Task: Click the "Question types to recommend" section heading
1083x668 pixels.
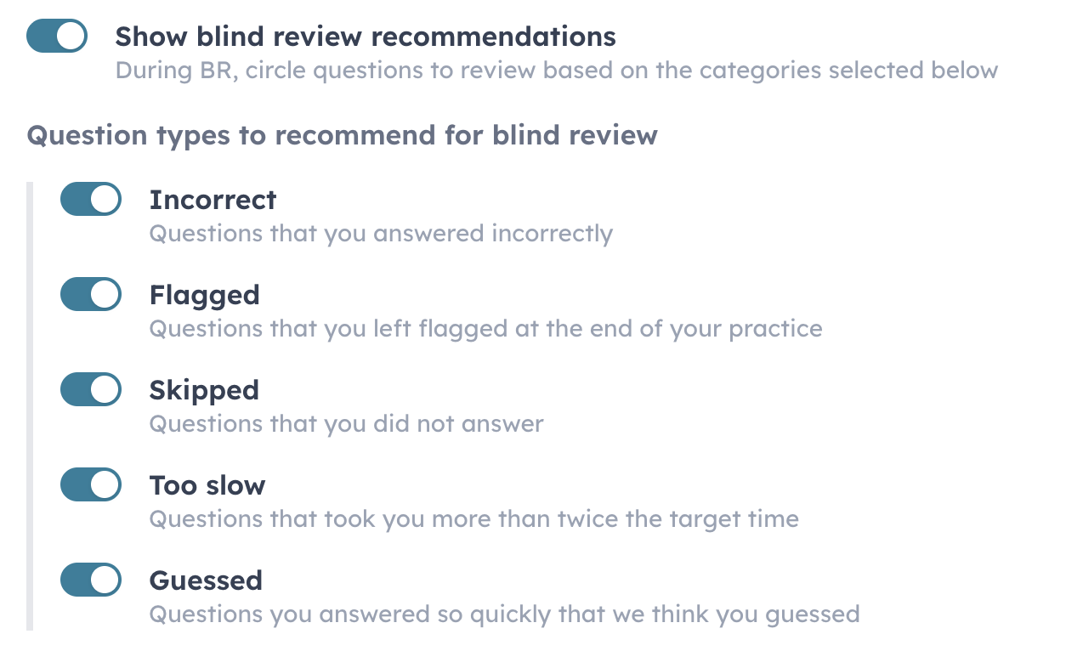Action: pyautogui.click(x=342, y=135)
